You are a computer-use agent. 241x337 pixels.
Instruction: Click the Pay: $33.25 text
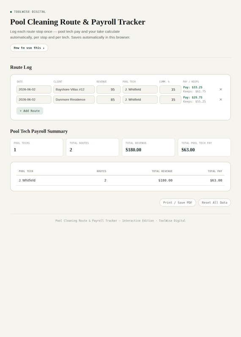pos(192,87)
